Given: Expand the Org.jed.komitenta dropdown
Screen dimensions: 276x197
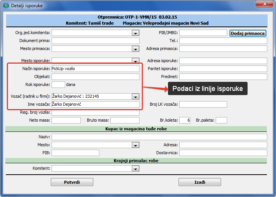Looking at the screenshot, I should [x=135, y=33].
